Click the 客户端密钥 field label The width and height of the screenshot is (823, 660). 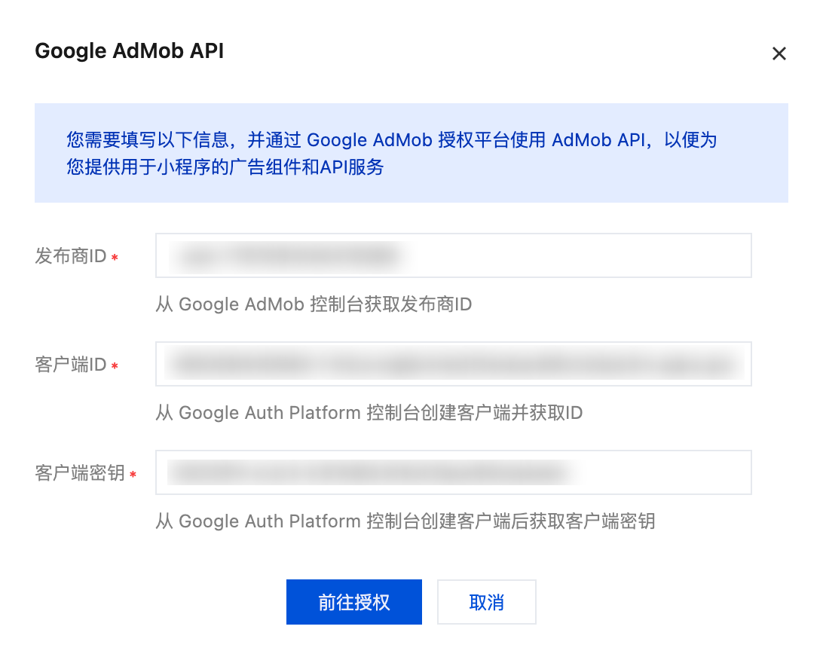[x=80, y=472]
